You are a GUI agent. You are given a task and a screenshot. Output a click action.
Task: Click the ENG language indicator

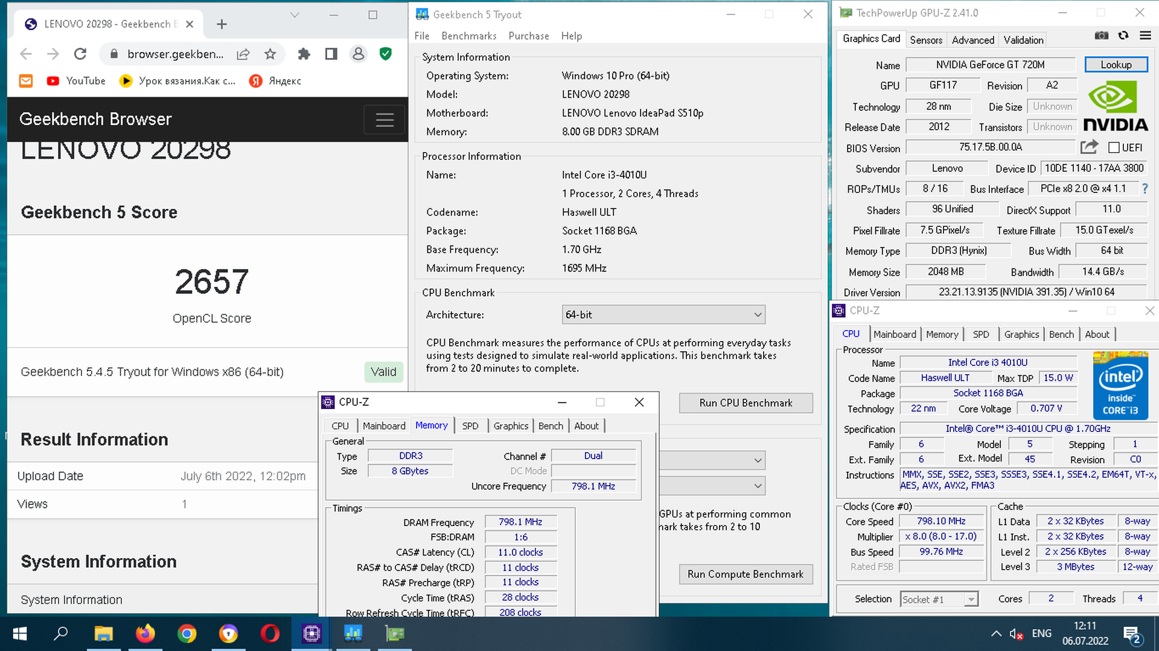(x=1042, y=634)
